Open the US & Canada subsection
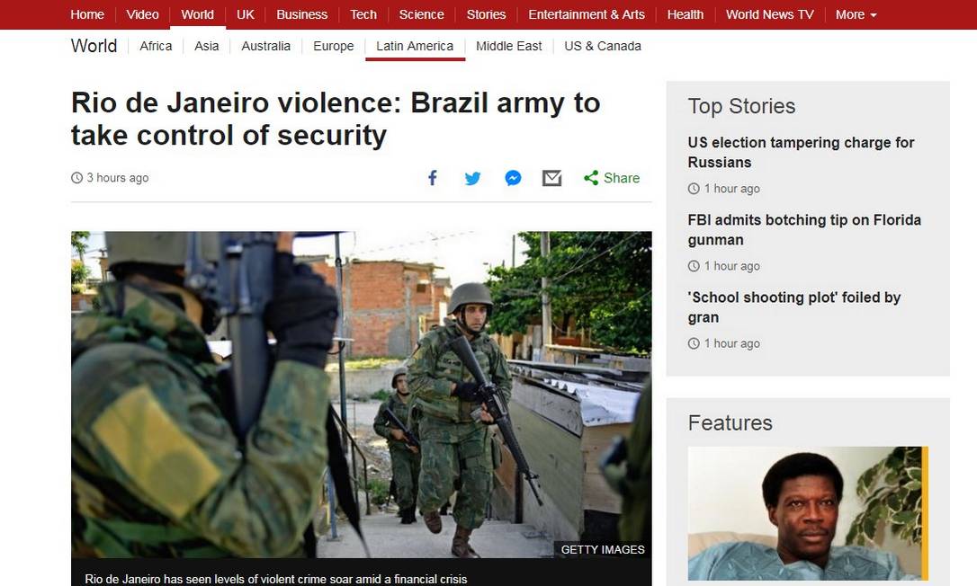The width and height of the screenshot is (977, 586). tap(603, 46)
